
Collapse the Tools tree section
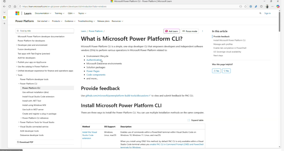tap(17, 75)
